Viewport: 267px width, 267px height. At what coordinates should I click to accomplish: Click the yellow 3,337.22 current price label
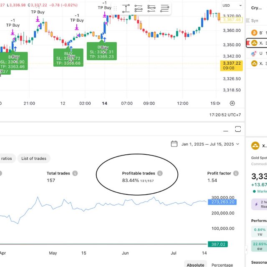click(232, 65)
